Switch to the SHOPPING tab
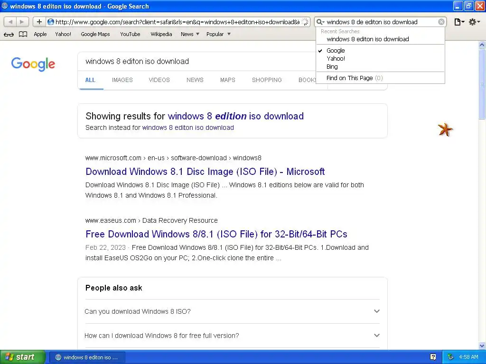This screenshot has height=364, width=486. (x=267, y=80)
